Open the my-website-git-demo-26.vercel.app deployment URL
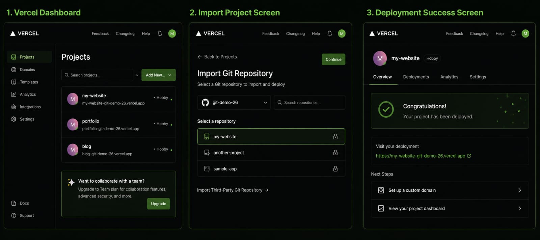The image size is (540, 240). click(421, 156)
